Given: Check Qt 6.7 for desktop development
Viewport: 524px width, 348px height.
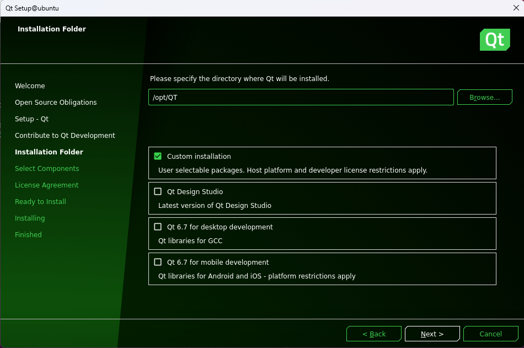Looking at the screenshot, I should click(158, 227).
